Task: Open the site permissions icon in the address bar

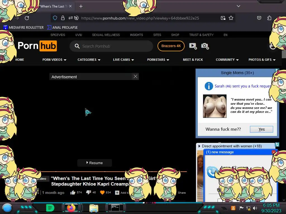Action: coord(70,18)
